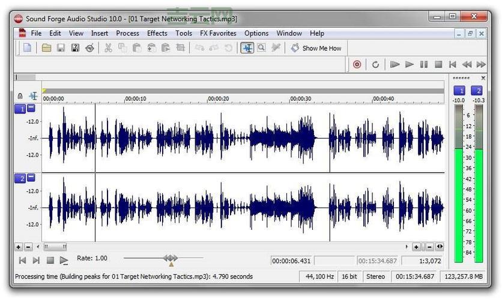Click the Save disk icon
The height and width of the screenshot is (300, 502).
61,48
